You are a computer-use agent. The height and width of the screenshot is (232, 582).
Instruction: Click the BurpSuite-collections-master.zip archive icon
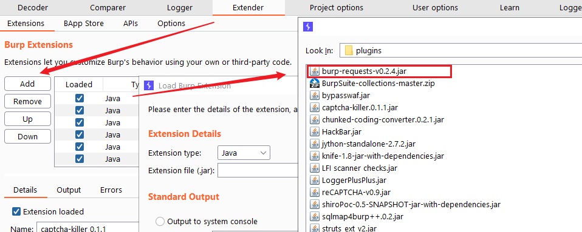coord(314,83)
